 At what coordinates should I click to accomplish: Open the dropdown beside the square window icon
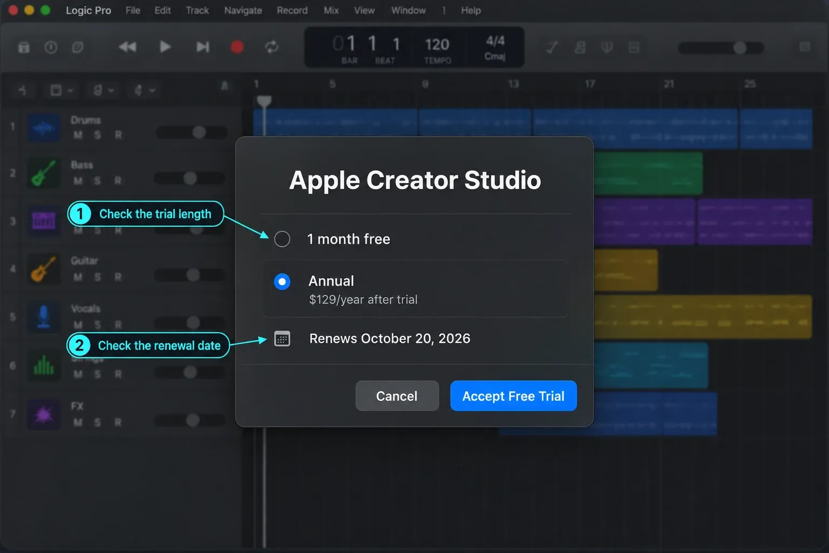pos(70,91)
